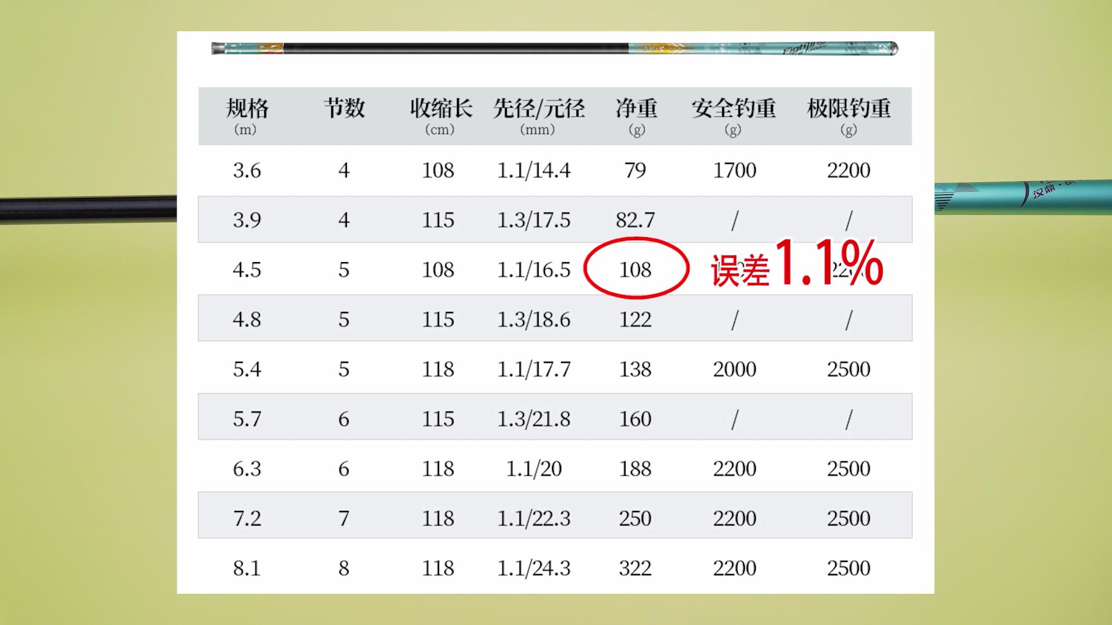
Task: Click the 节数 column header
Action: coord(344,109)
